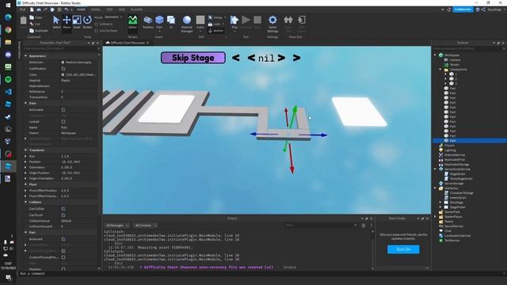The height and width of the screenshot is (285, 507).
Task: Toggle the Archivable checkbox
Action: pyautogui.click(x=63, y=110)
